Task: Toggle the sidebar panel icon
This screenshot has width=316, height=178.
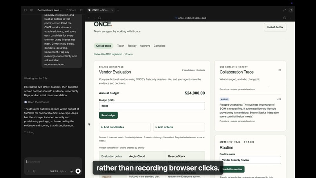Action: tap(25, 10)
